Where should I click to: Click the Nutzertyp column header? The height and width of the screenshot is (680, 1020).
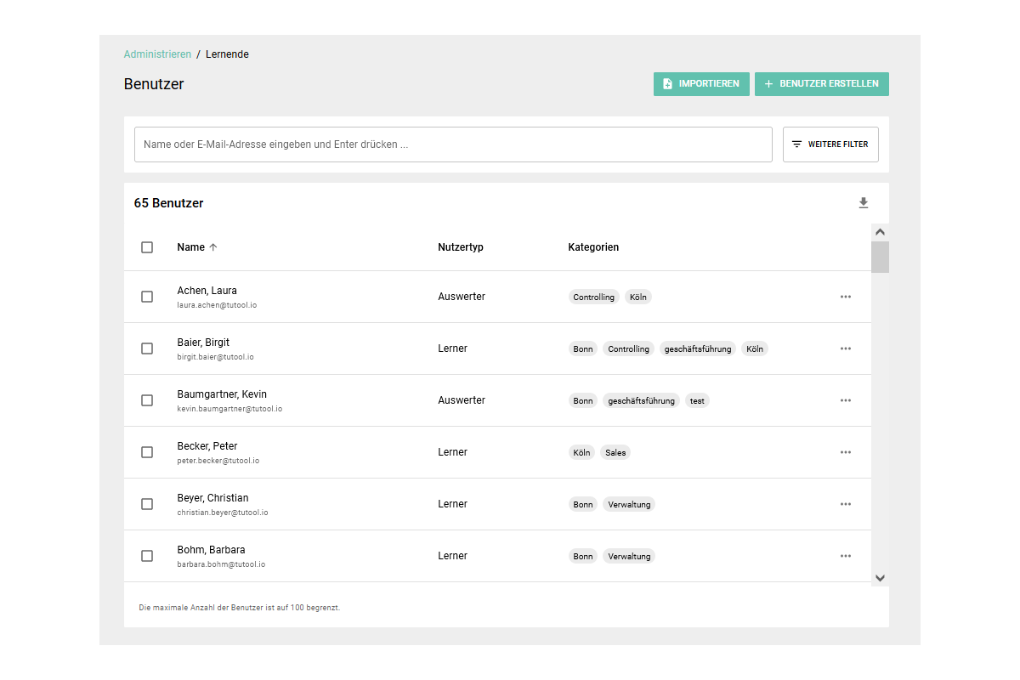461,247
